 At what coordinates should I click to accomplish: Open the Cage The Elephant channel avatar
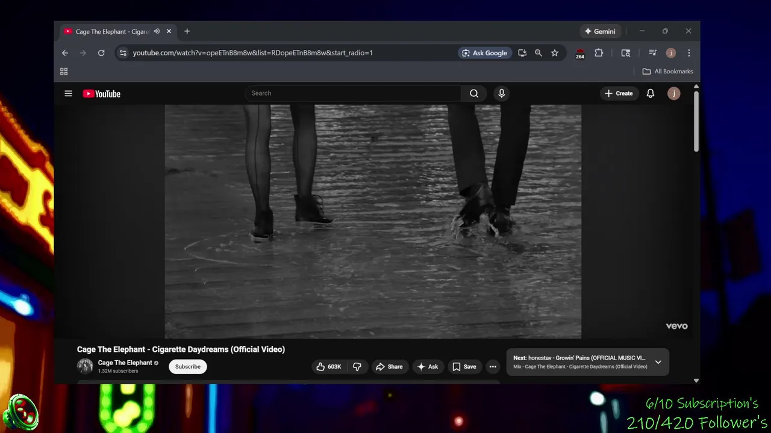tap(85, 366)
